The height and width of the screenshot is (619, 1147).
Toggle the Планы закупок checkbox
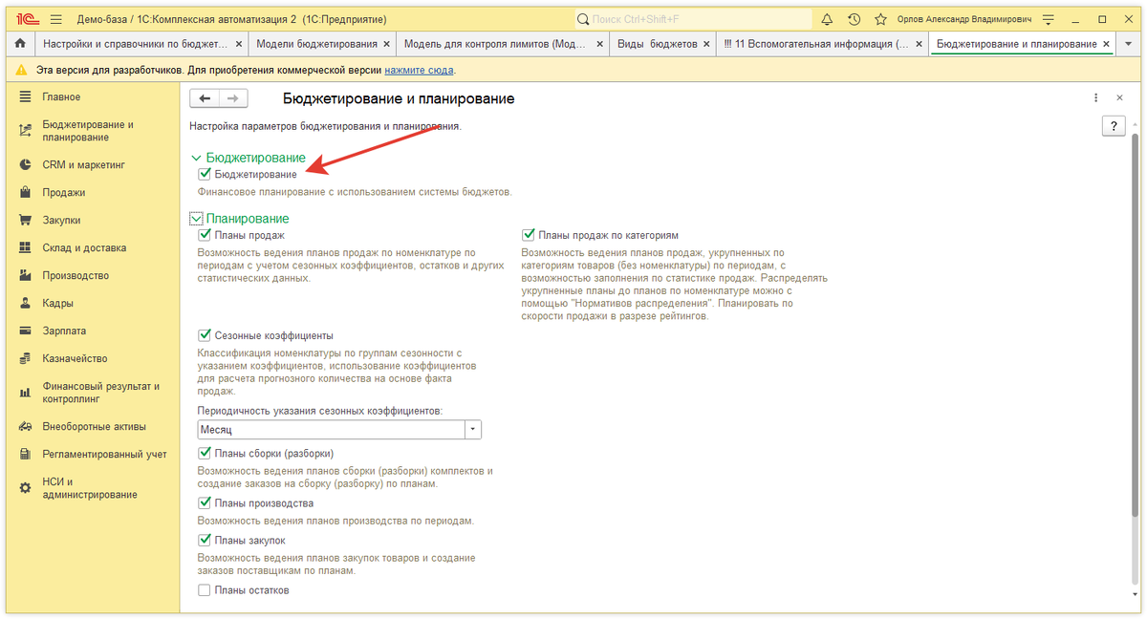coord(204,541)
